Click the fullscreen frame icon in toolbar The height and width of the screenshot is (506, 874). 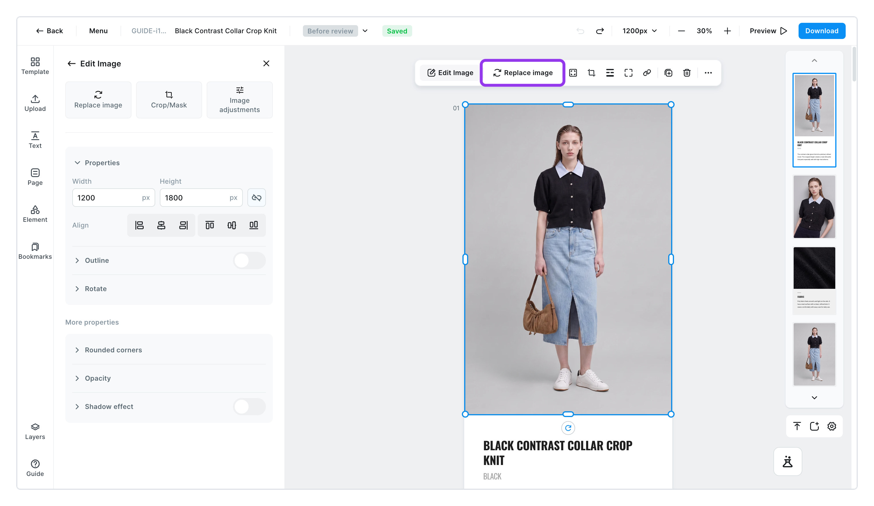pyautogui.click(x=628, y=73)
